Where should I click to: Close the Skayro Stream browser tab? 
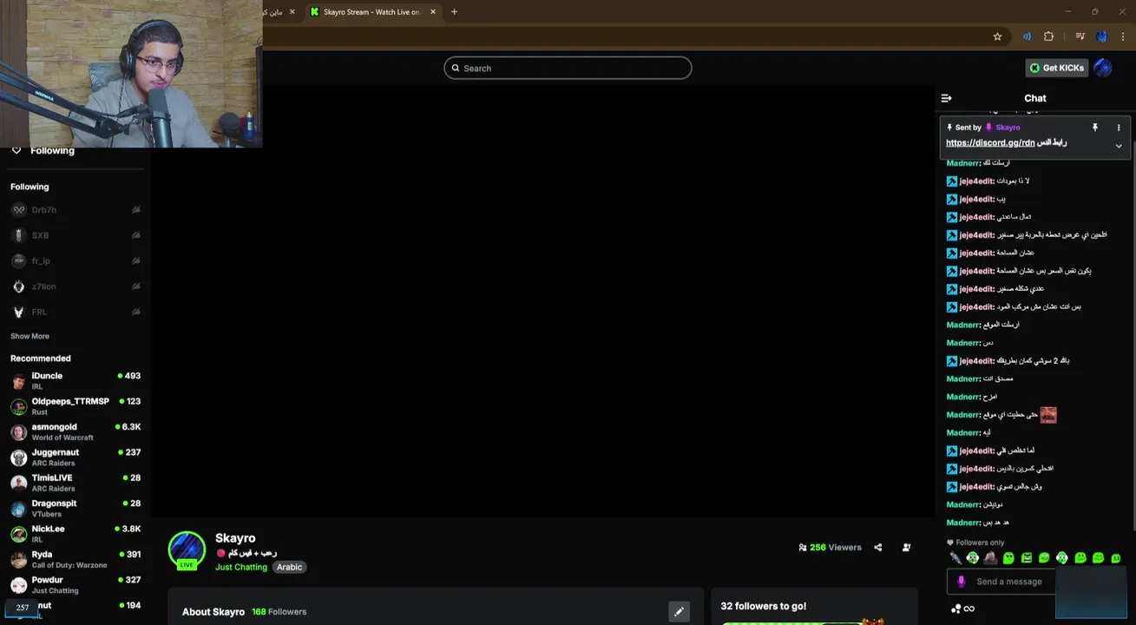pyautogui.click(x=431, y=12)
